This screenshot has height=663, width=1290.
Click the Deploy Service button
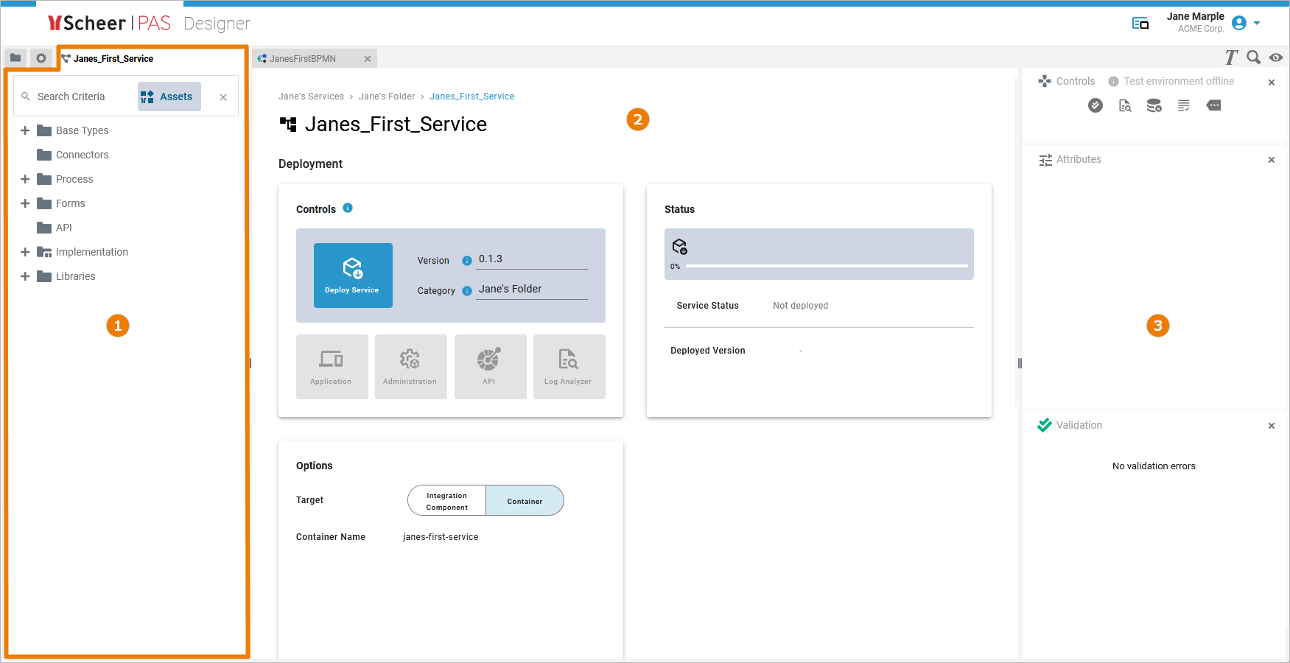click(353, 276)
